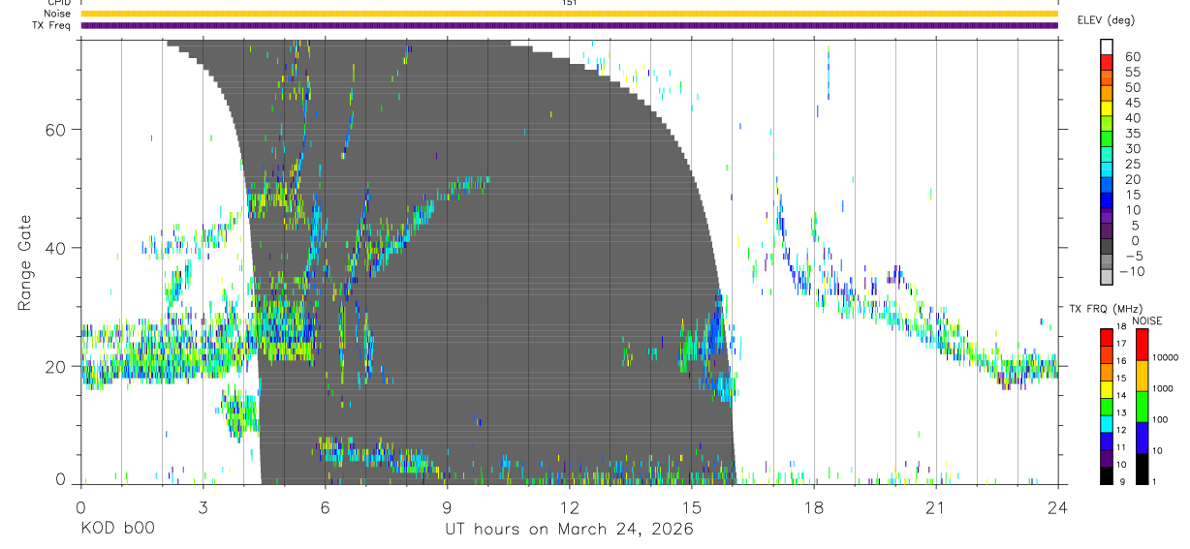Click x-axis tick label '12'
Viewport: 1190px width, 549px height.
click(x=569, y=507)
